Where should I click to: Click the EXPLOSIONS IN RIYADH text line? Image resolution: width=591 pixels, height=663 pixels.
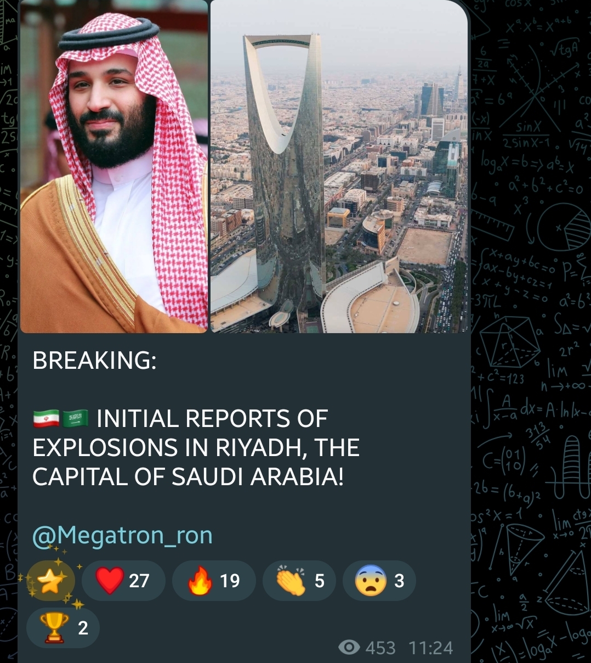pyautogui.click(x=196, y=448)
